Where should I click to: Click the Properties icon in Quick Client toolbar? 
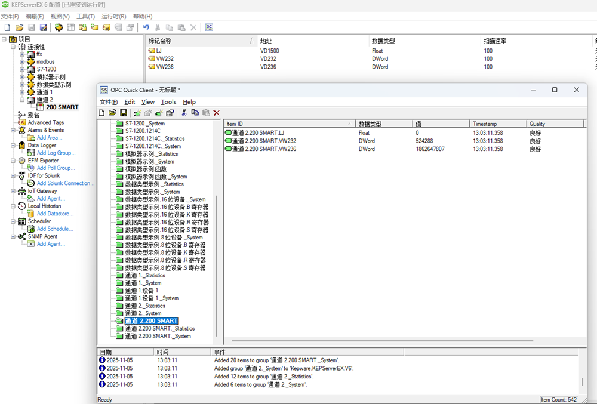pos(170,113)
